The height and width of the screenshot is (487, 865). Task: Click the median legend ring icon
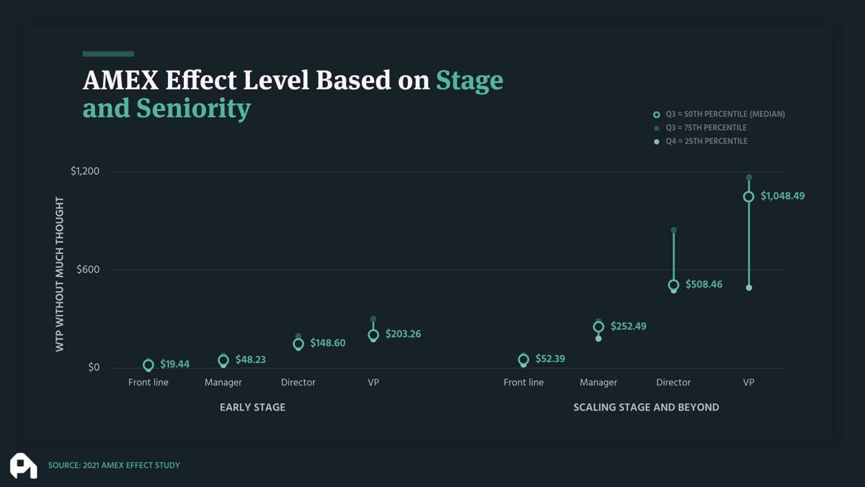pos(656,114)
